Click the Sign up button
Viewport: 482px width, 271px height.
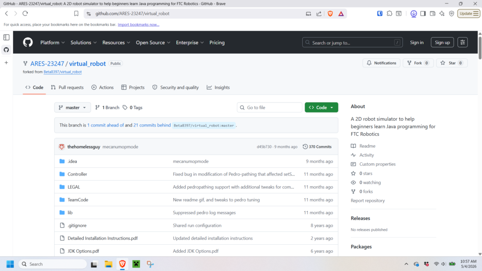tap(442, 42)
